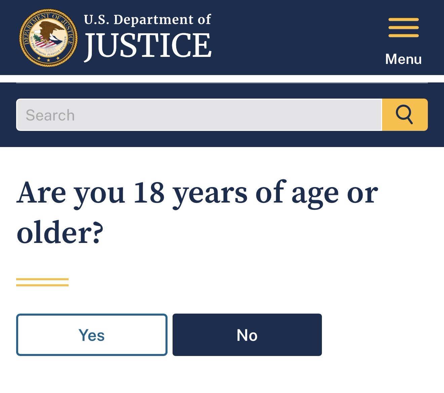Select the outlined "Yes" option
This screenshot has height=393, width=444.
[91, 335]
